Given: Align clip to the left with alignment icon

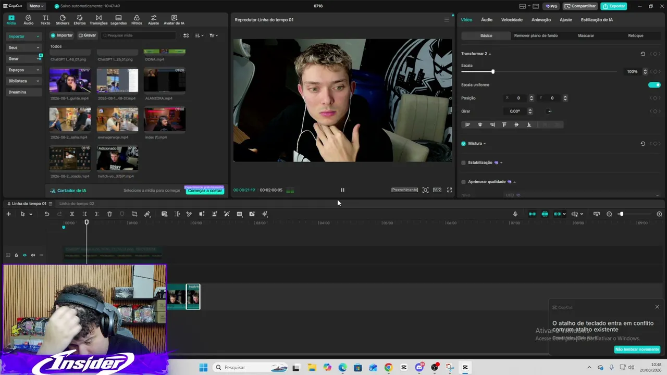Looking at the screenshot, I should pos(467,124).
